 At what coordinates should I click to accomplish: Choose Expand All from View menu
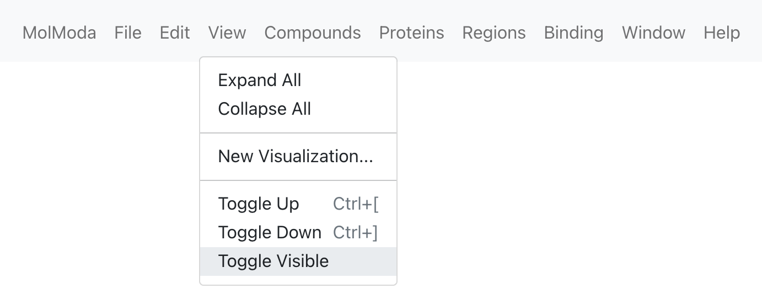298,81
